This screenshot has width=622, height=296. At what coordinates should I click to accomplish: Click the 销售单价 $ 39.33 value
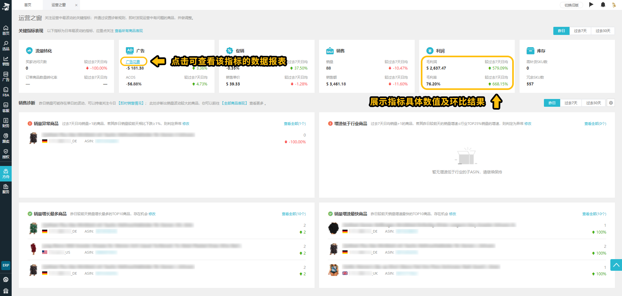tap(233, 84)
